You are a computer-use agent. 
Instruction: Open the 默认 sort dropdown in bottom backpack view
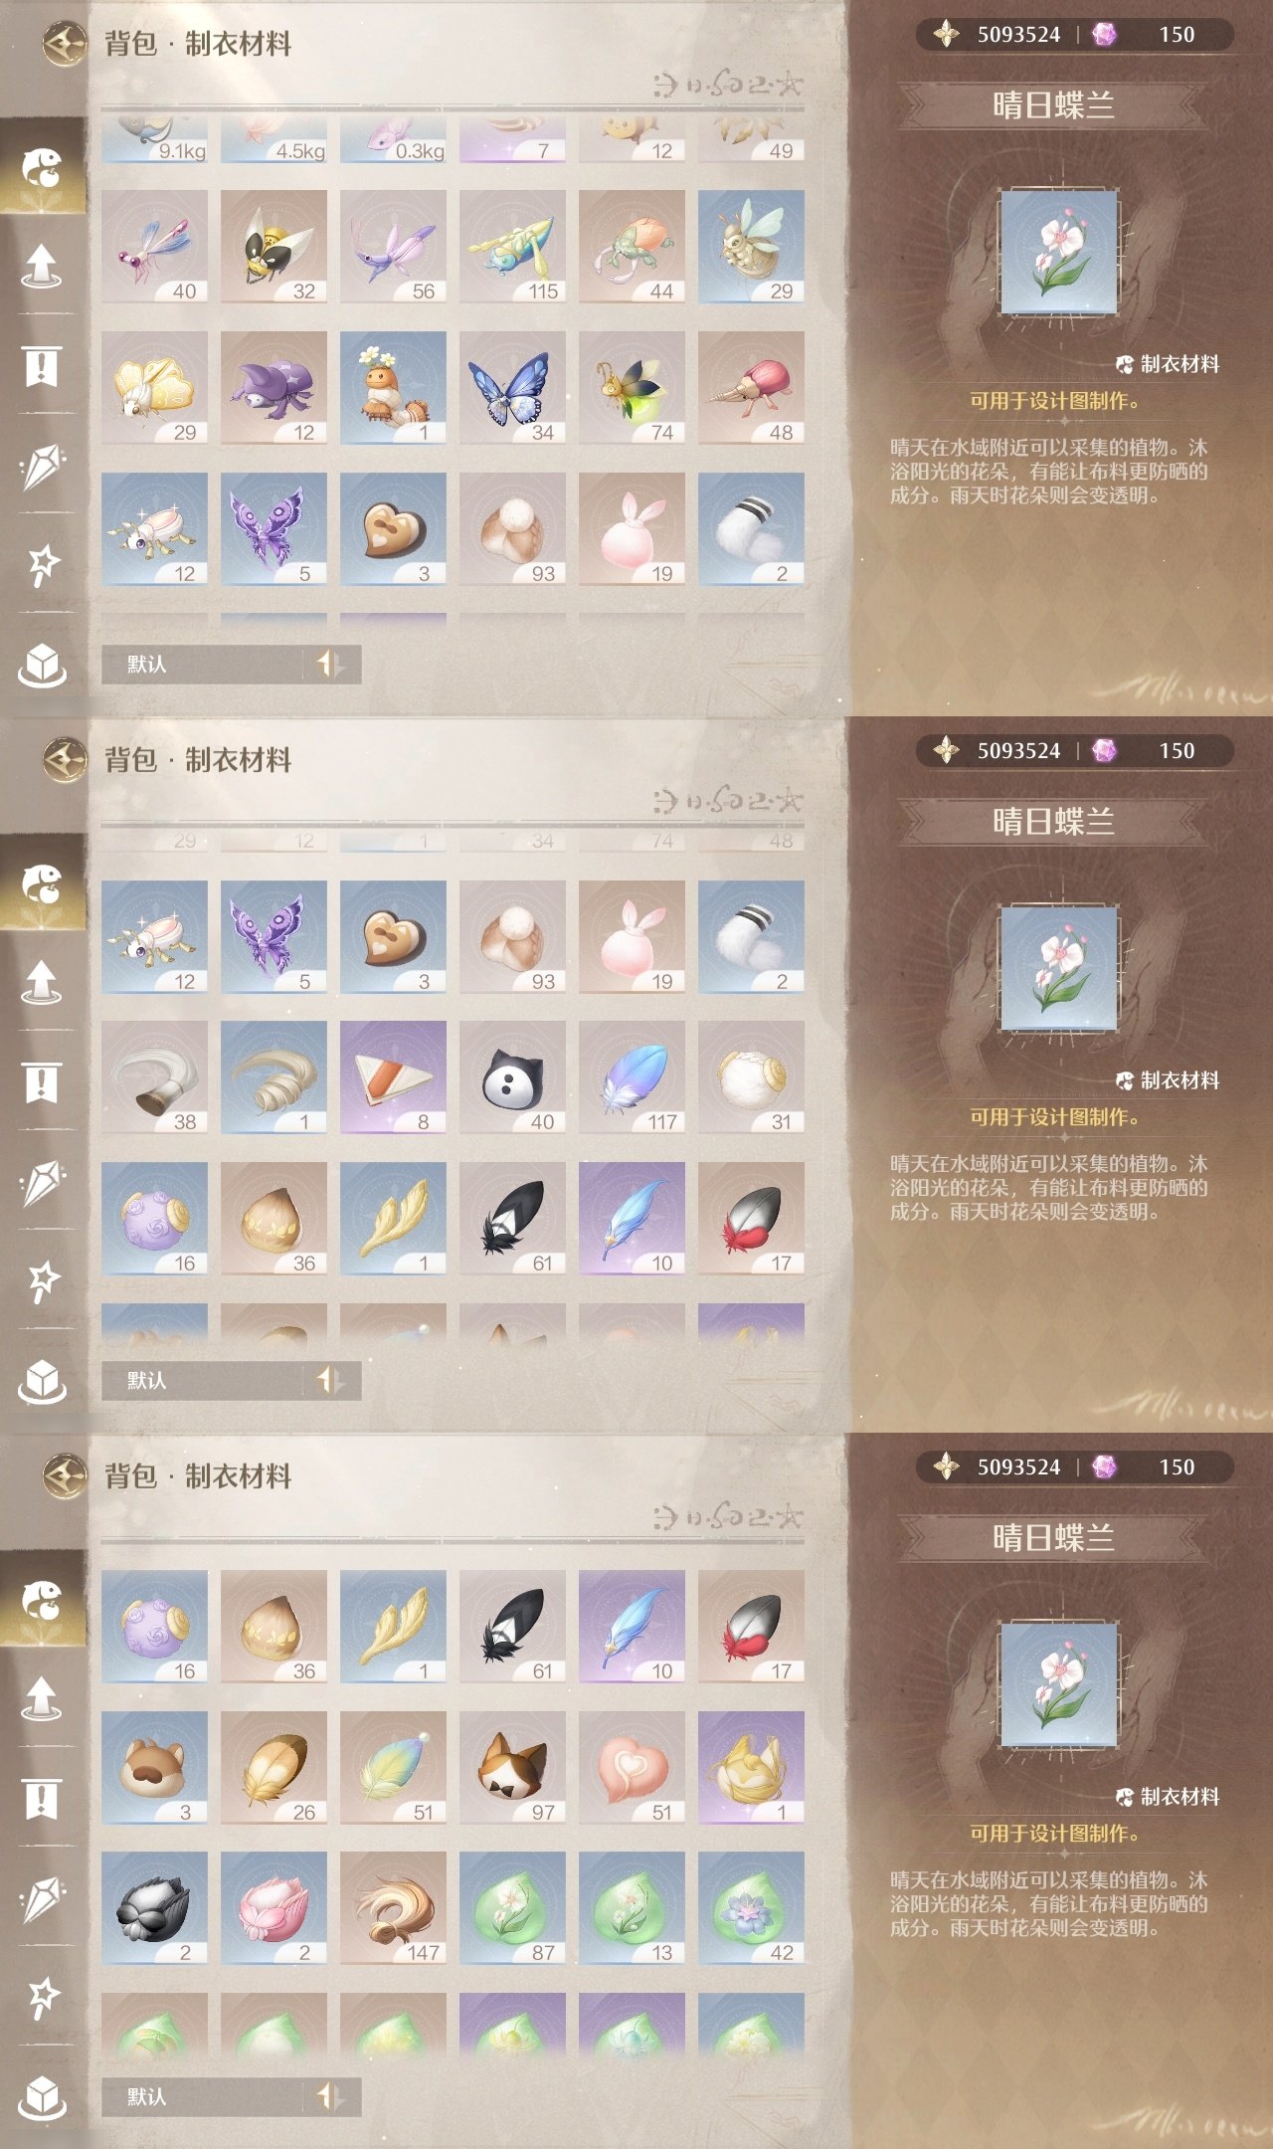coord(203,2096)
